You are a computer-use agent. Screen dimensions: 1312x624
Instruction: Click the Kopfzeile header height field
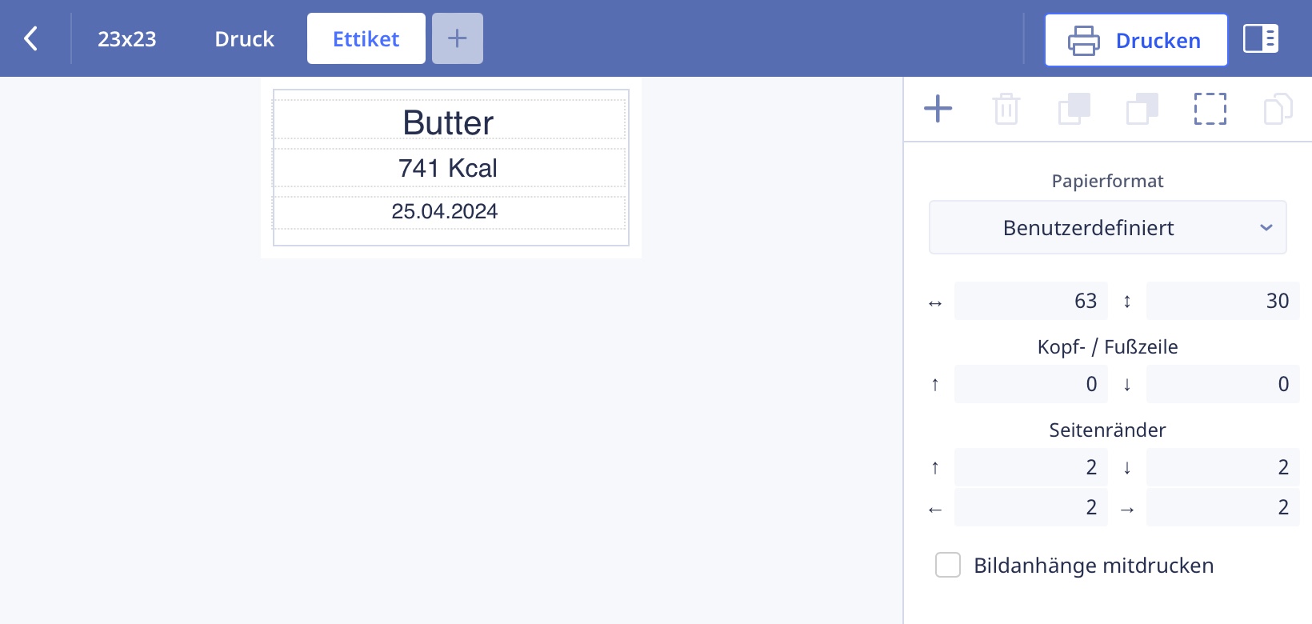(1030, 384)
